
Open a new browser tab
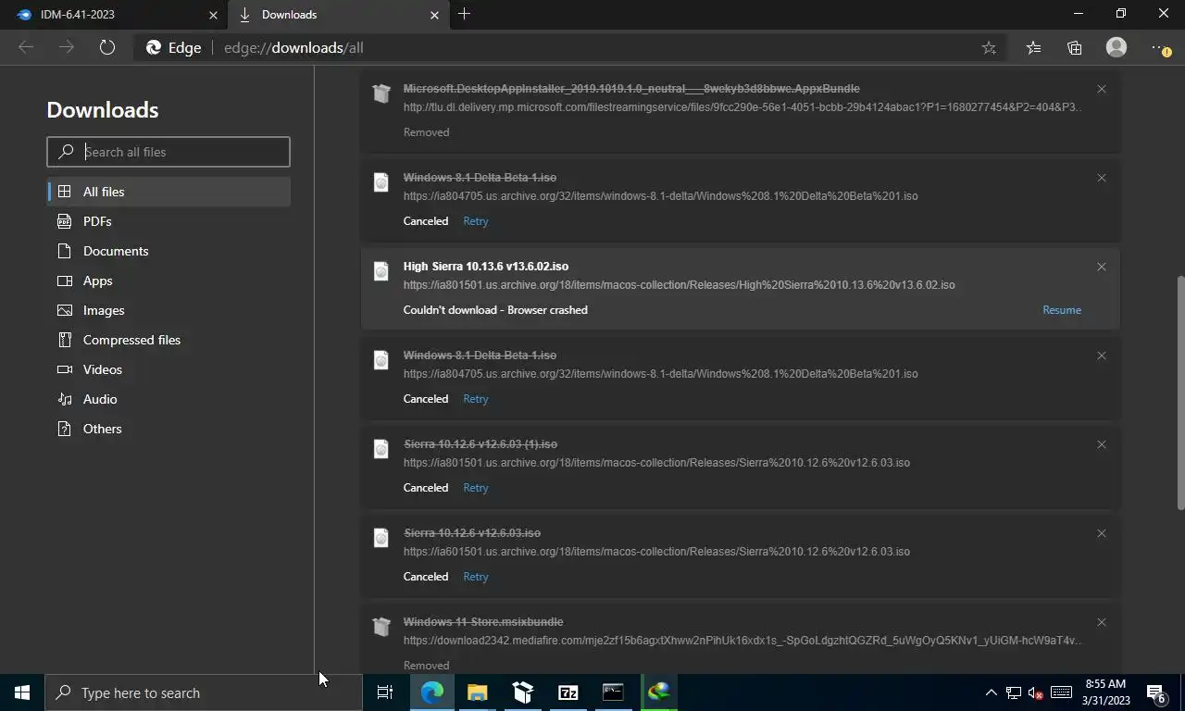pyautogui.click(x=465, y=14)
